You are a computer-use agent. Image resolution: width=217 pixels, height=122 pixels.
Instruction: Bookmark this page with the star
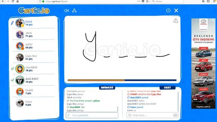(147, 1)
